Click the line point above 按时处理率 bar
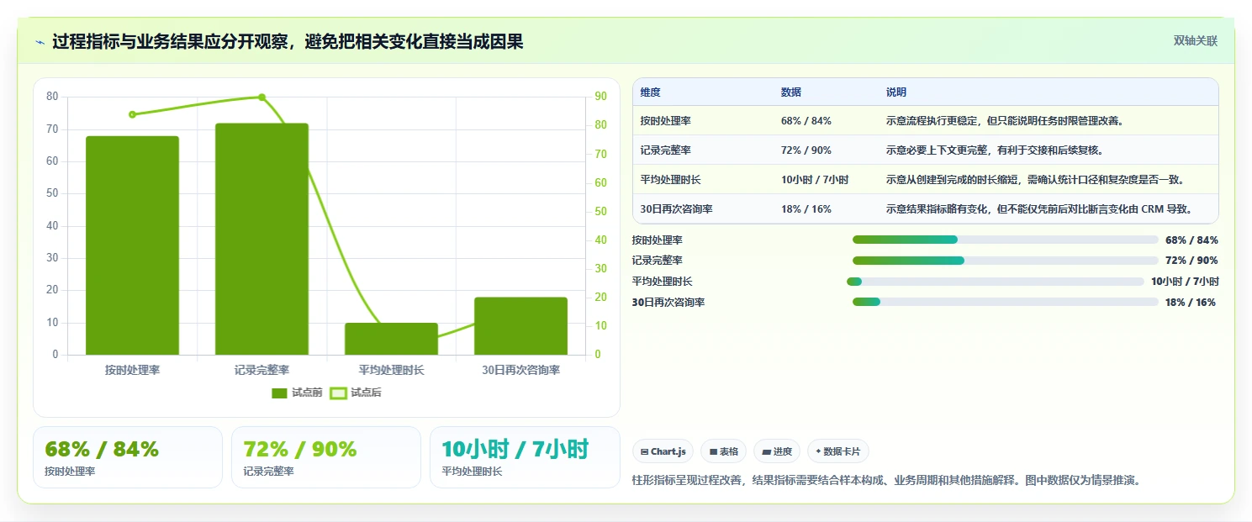Screen dimensions: 1252x522 pos(132,114)
